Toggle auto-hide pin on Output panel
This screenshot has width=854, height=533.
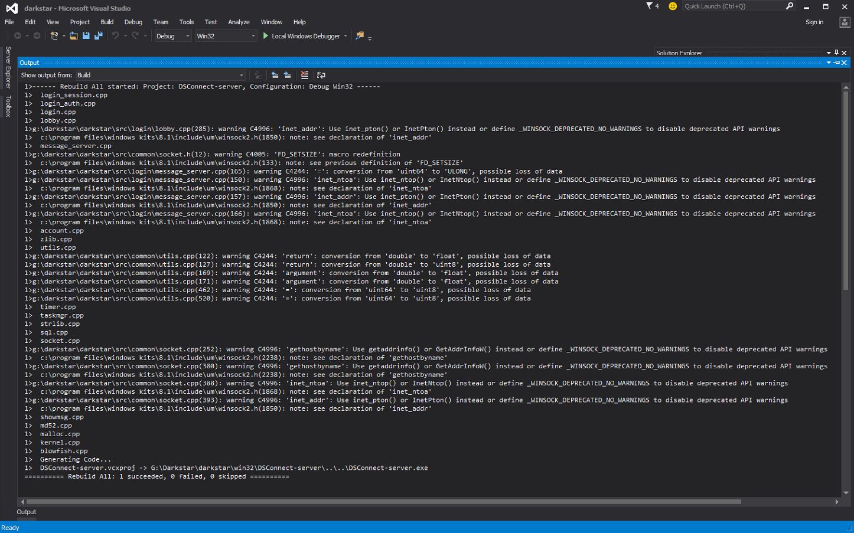(836, 63)
